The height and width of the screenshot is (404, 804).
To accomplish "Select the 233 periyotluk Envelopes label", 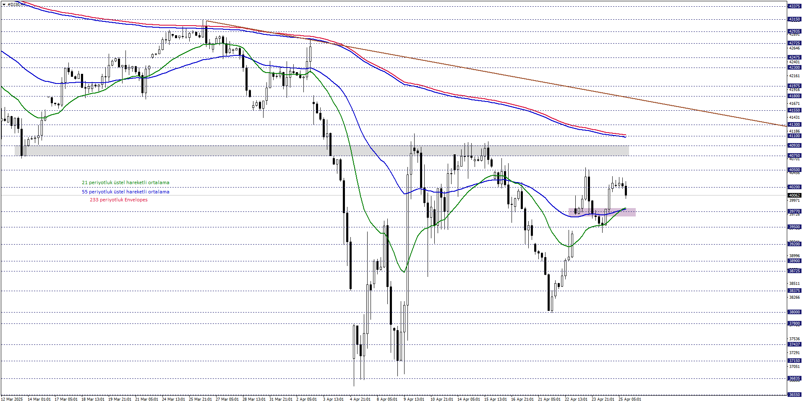I will click(x=119, y=200).
